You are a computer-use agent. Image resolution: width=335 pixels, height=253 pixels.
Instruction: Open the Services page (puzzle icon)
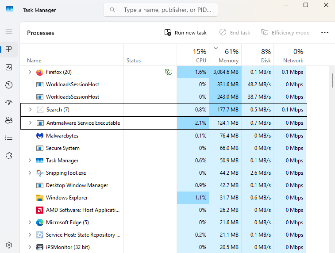click(x=9, y=156)
